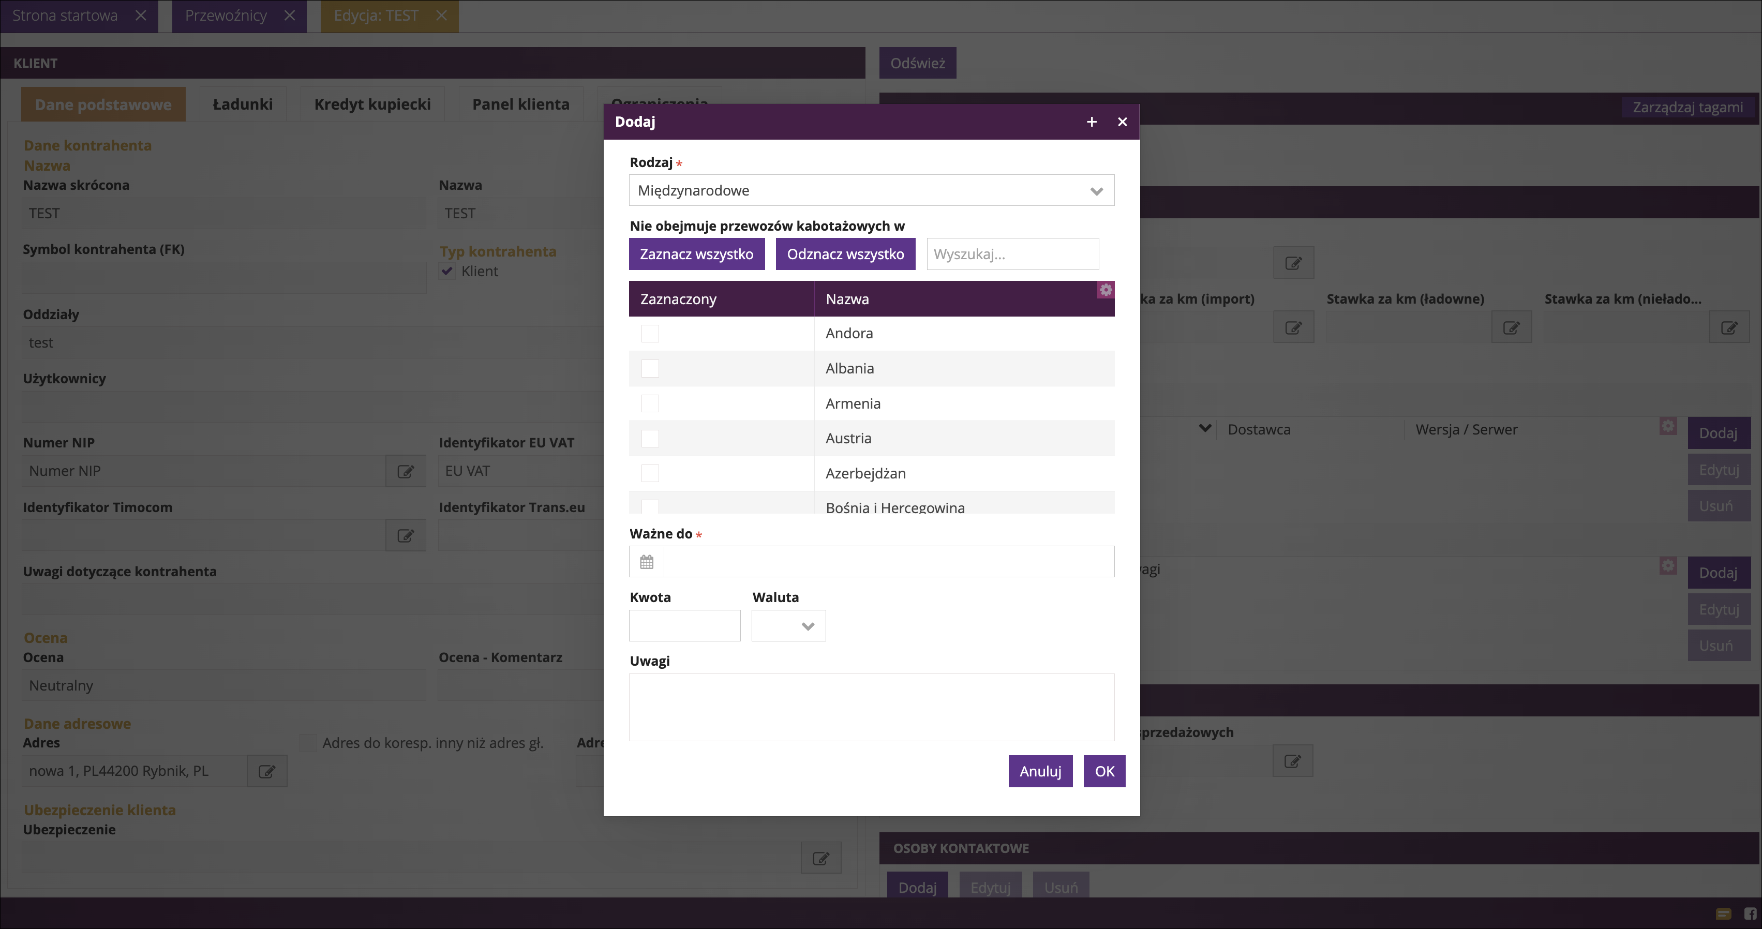The image size is (1762, 929).
Task: Click the Uwagi text area in dialog
Action: coord(871,707)
